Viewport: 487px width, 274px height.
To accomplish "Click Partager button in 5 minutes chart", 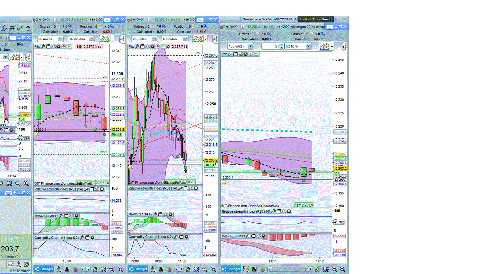I will (138, 269).
